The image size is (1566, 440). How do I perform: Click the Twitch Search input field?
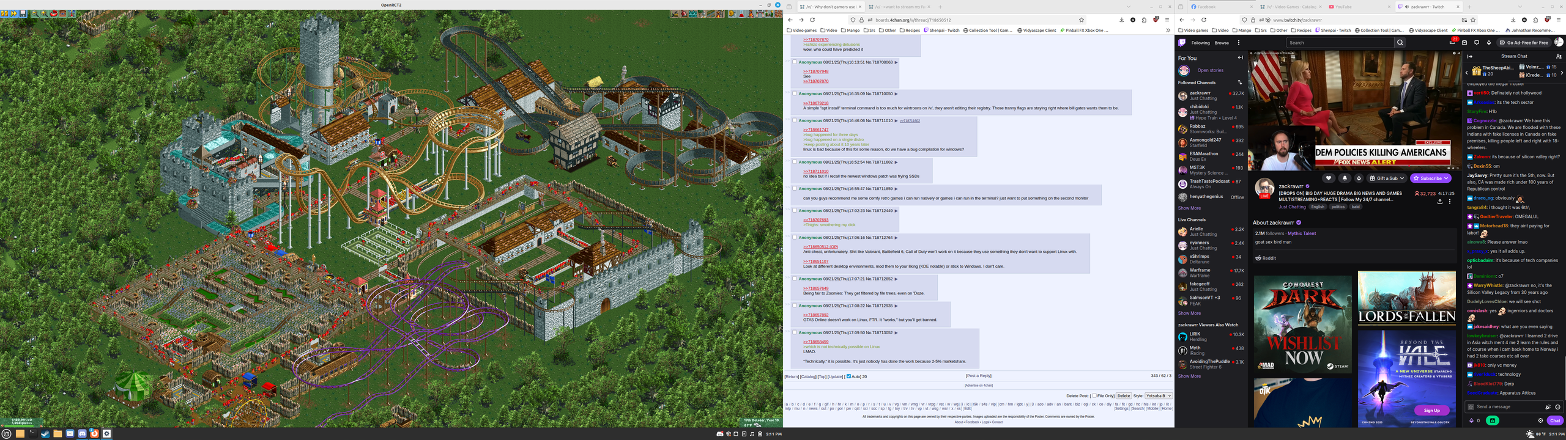point(1340,43)
